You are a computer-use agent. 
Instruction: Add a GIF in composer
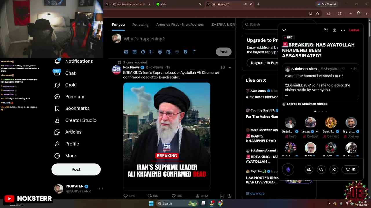point(134,52)
